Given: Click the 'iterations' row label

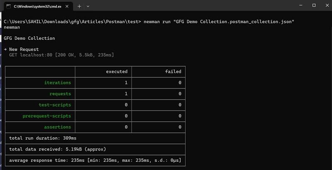Looking at the screenshot, I should point(58,83).
